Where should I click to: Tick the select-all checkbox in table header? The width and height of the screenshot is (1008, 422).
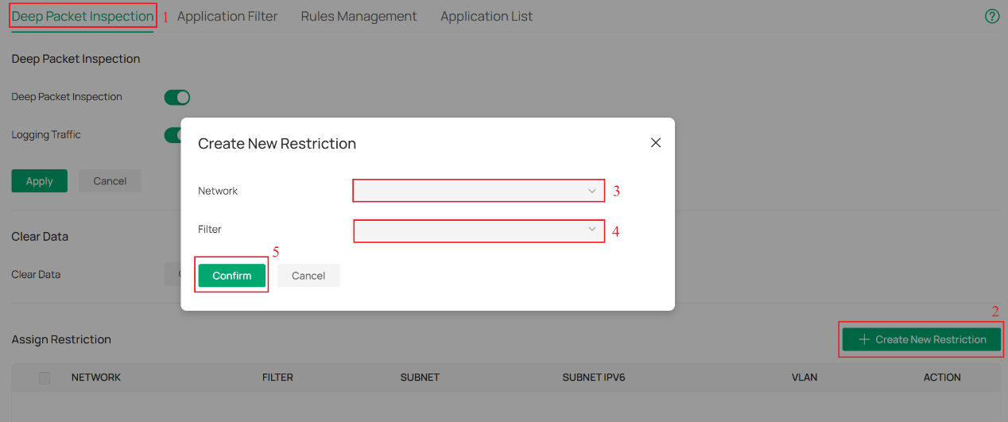tap(45, 377)
